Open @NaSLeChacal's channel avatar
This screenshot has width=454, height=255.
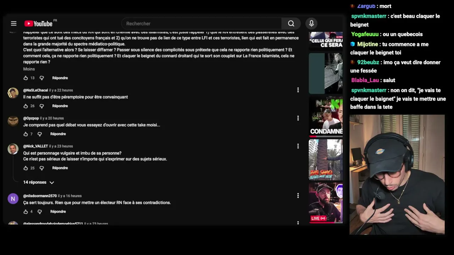click(x=13, y=93)
